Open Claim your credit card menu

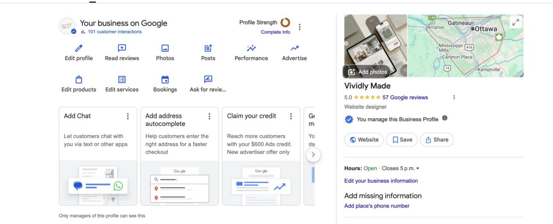click(291, 116)
